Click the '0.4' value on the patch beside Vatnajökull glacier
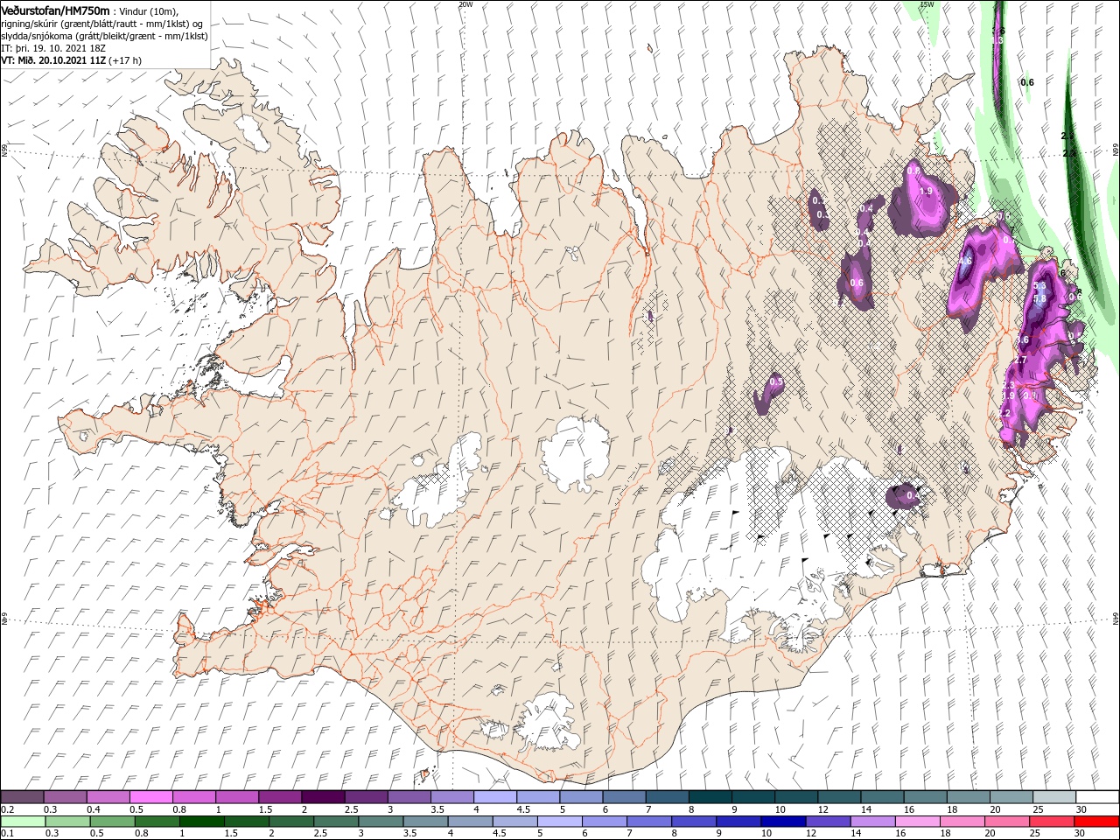1120x840 pixels. (913, 495)
